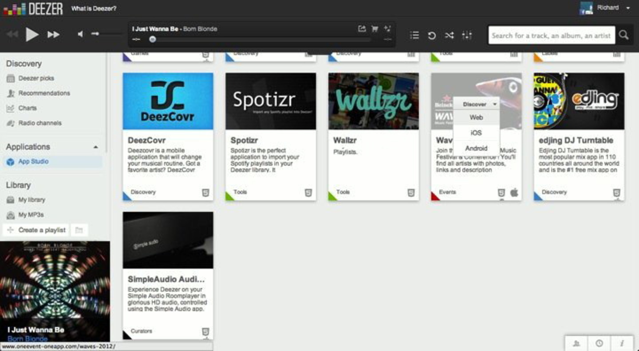Click the edjing DJ Turntable title
Image resolution: width=639 pixels, height=351 pixels.
(576, 140)
